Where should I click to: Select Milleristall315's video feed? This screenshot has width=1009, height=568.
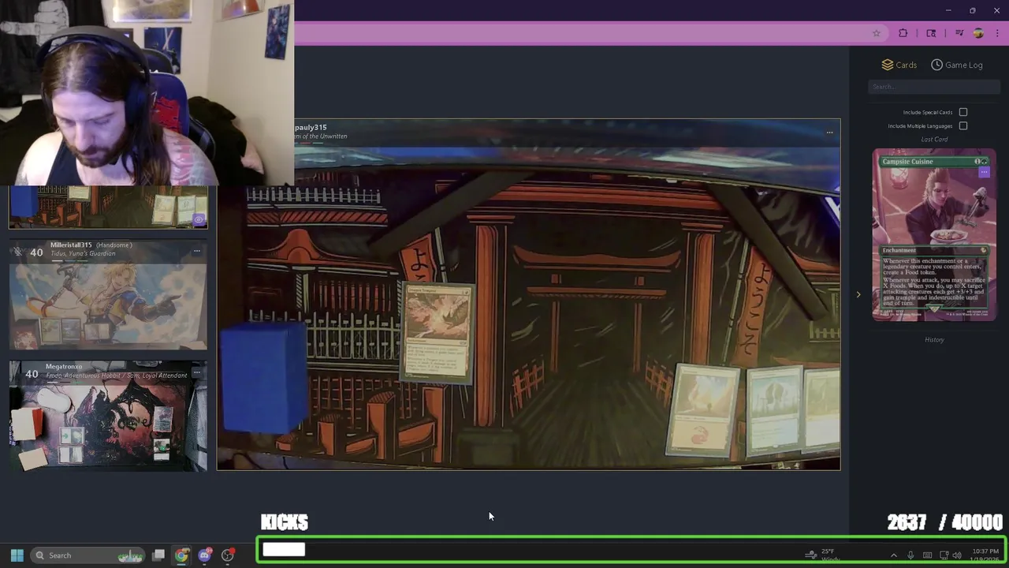[108, 295]
